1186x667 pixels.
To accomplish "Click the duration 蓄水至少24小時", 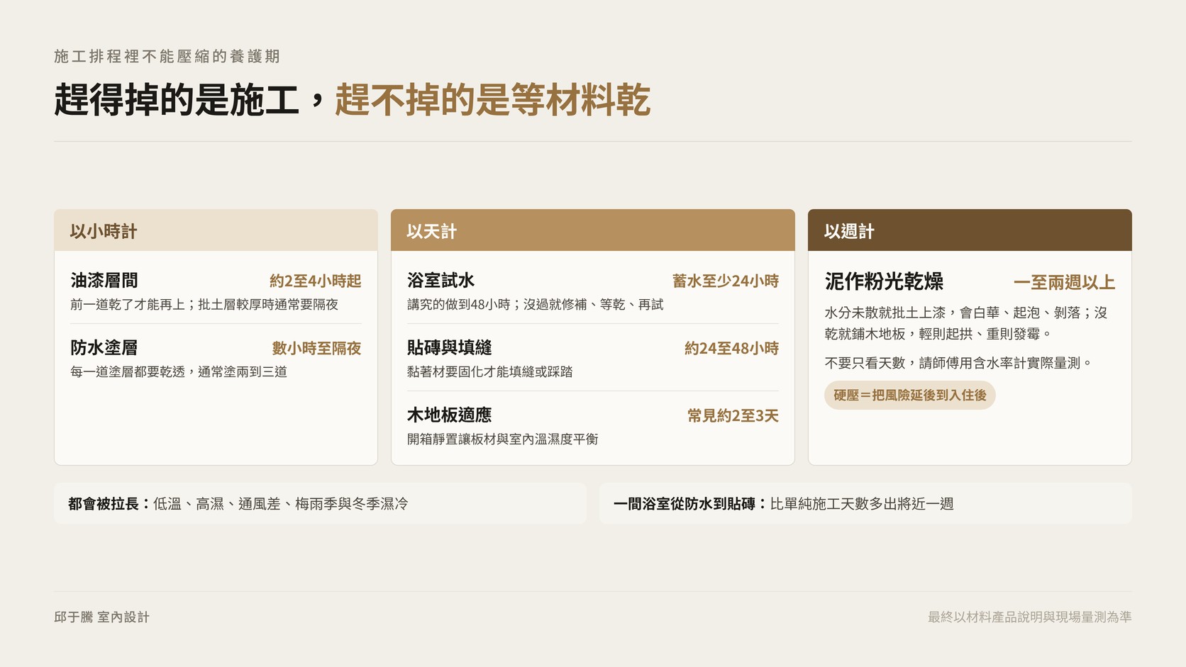I will tap(726, 281).
